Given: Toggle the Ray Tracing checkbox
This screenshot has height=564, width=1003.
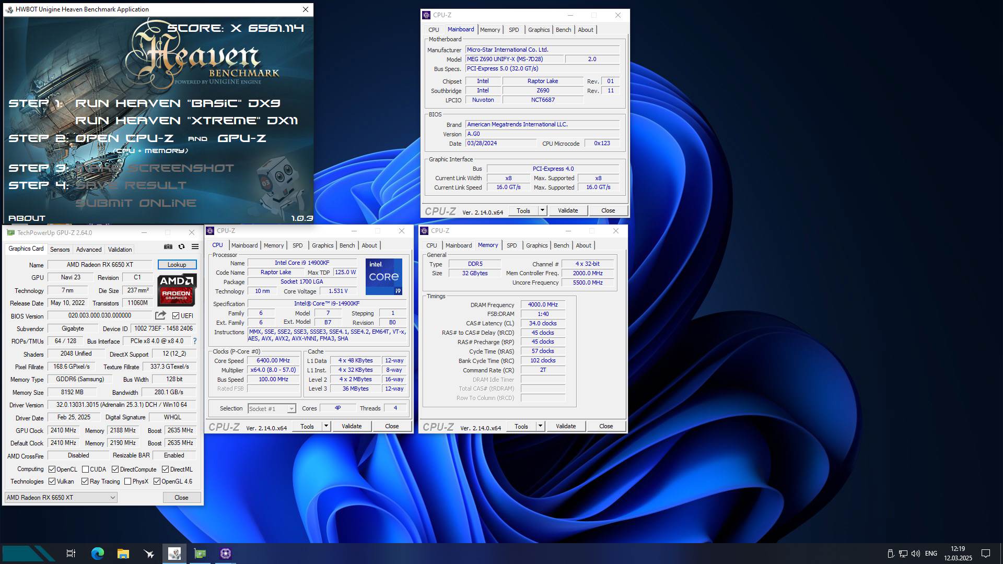Looking at the screenshot, I should [85, 481].
